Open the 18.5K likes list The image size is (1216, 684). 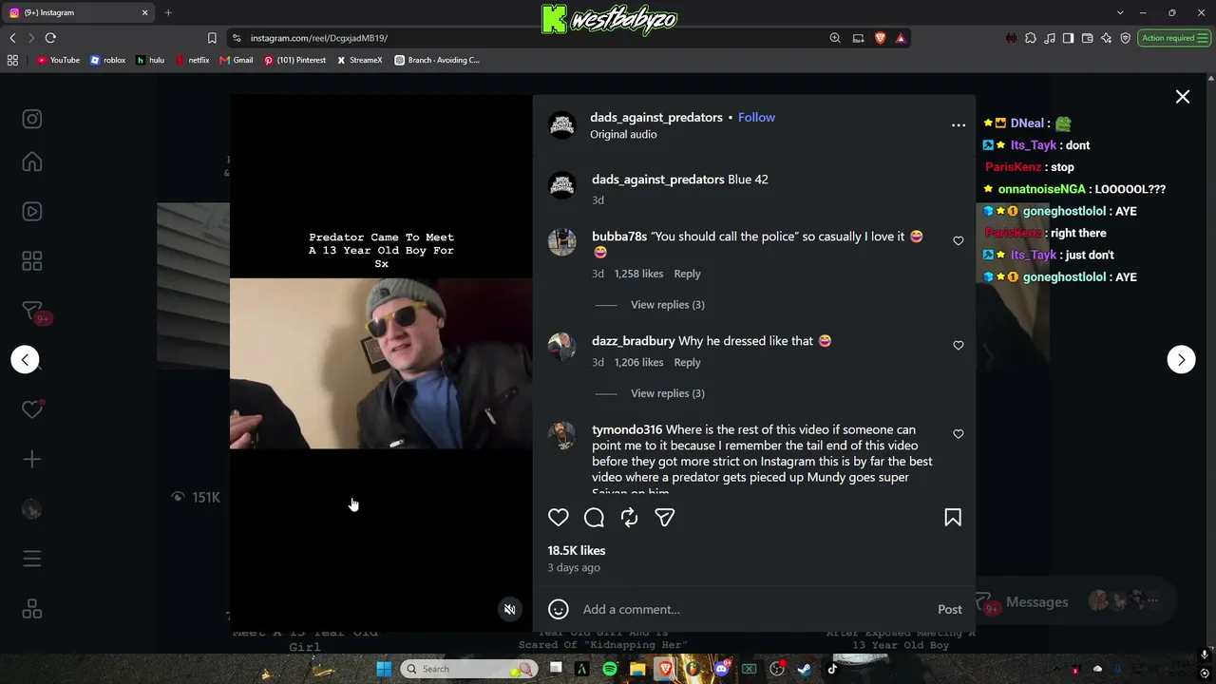tap(577, 550)
